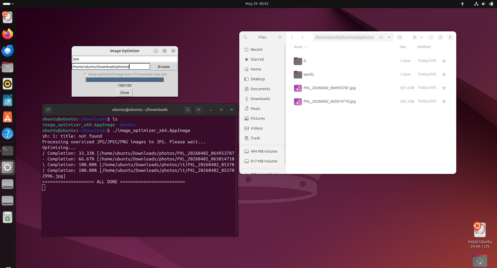This screenshot has width=497, height=268.
Task: Open accessibility menu in top bar
Action: click(462, 4)
